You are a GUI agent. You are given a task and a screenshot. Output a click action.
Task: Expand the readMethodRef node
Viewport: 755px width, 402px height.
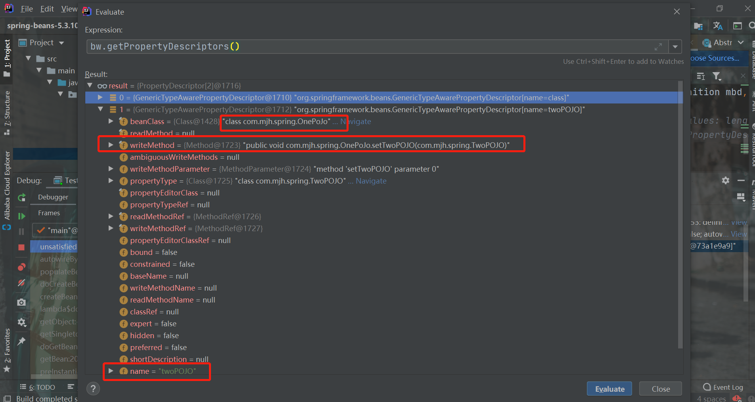click(x=111, y=216)
